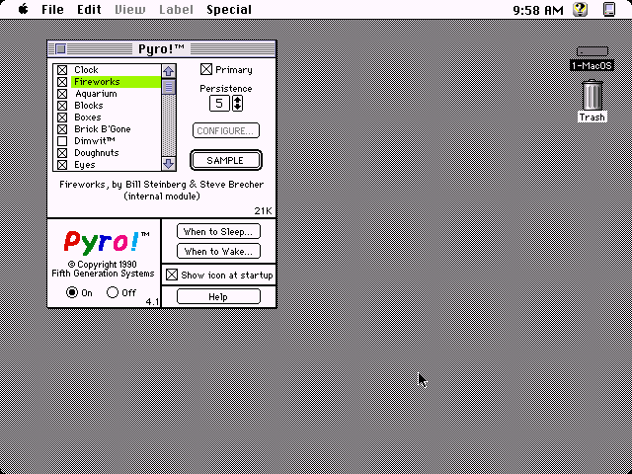
Task: Open the File menu
Action: [x=52, y=9]
